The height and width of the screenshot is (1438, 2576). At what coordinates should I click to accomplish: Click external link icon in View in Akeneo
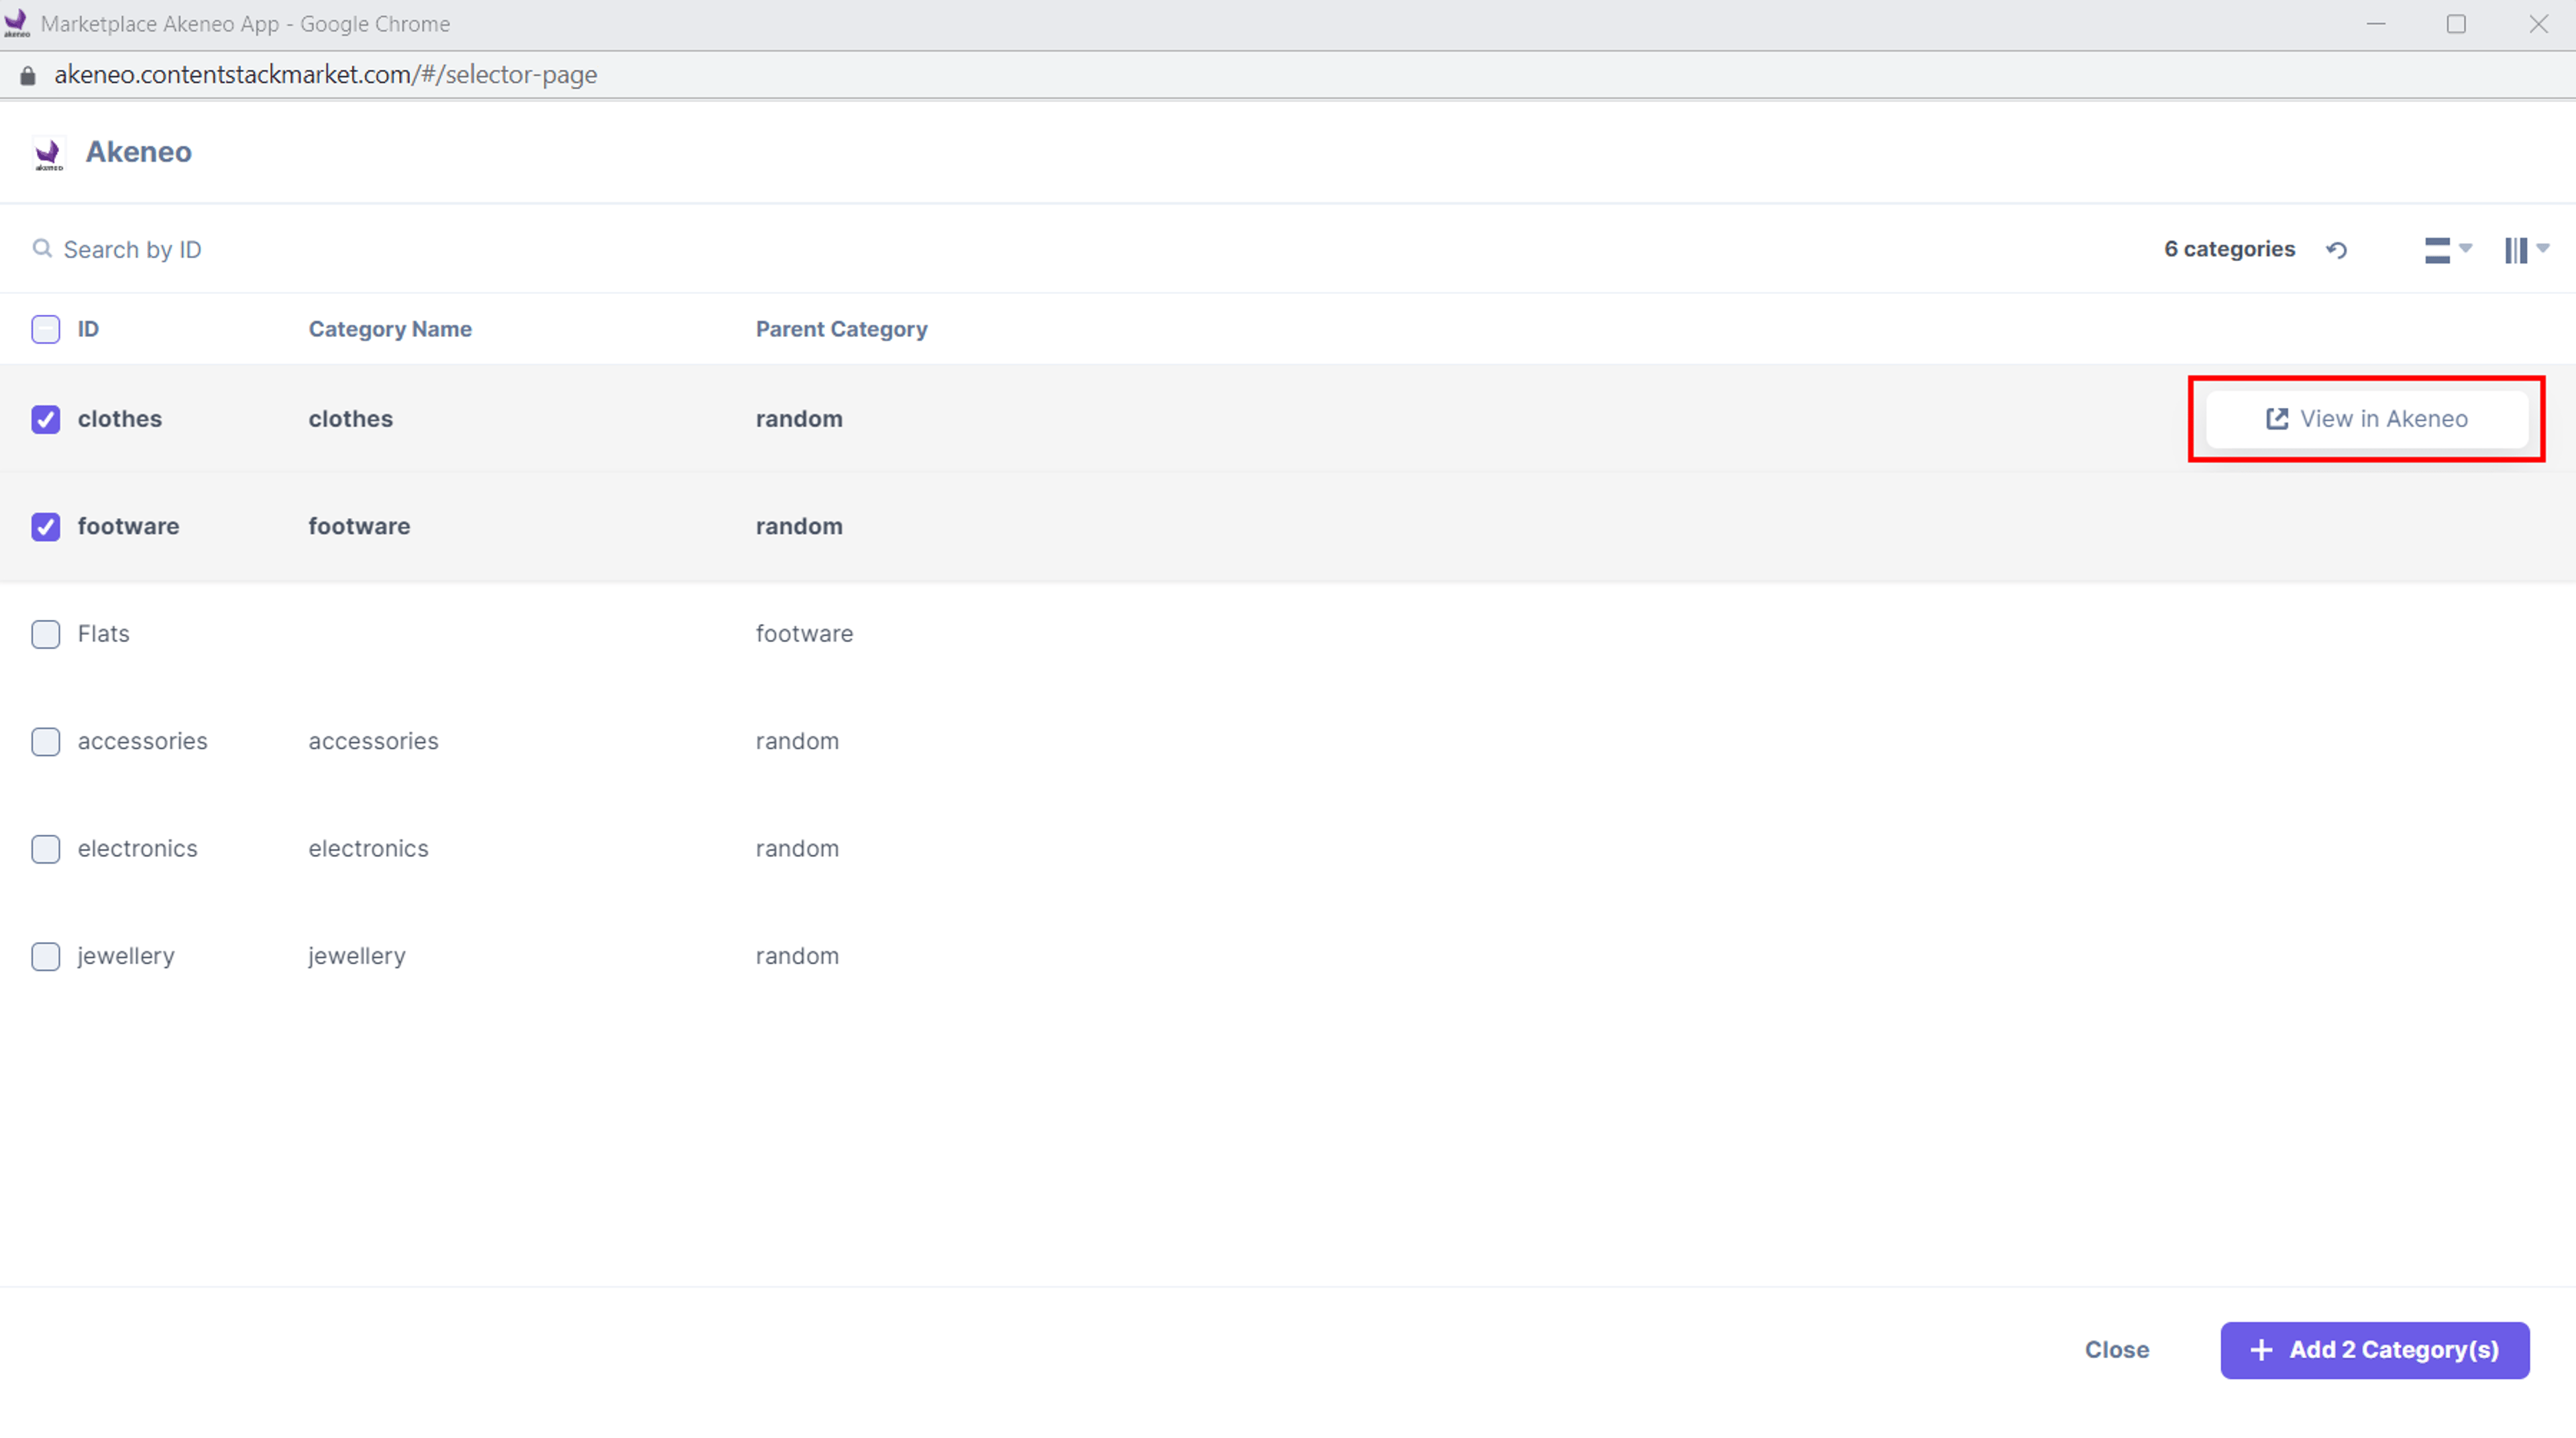point(2277,419)
